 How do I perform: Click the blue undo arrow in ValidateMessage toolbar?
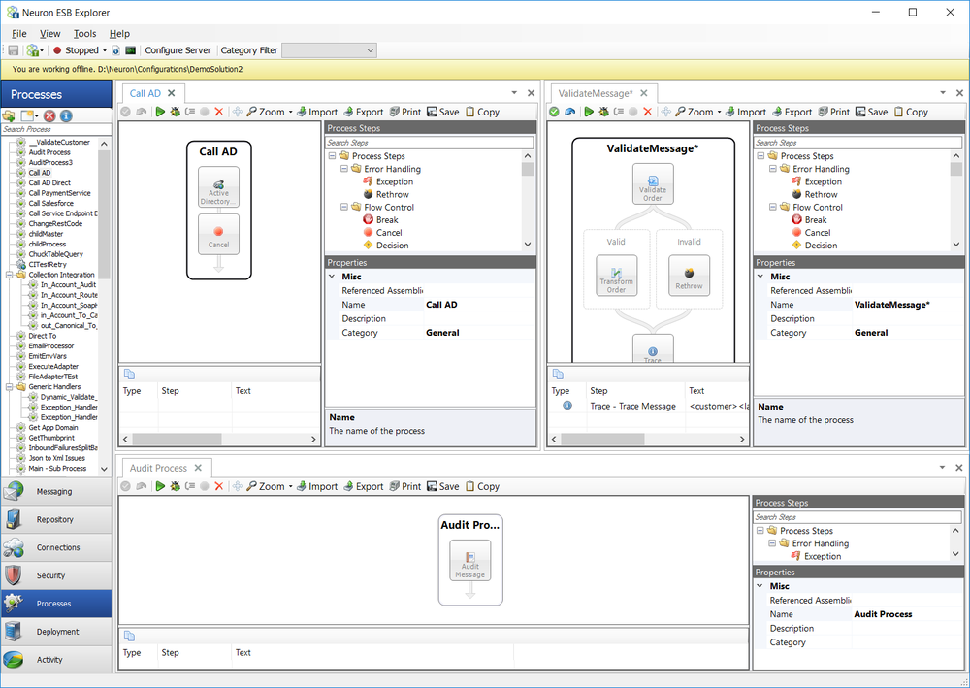pos(569,112)
